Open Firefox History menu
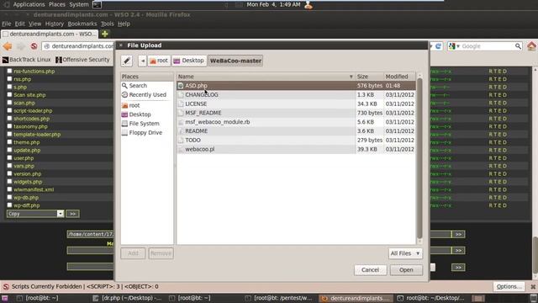 click(54, 24)
